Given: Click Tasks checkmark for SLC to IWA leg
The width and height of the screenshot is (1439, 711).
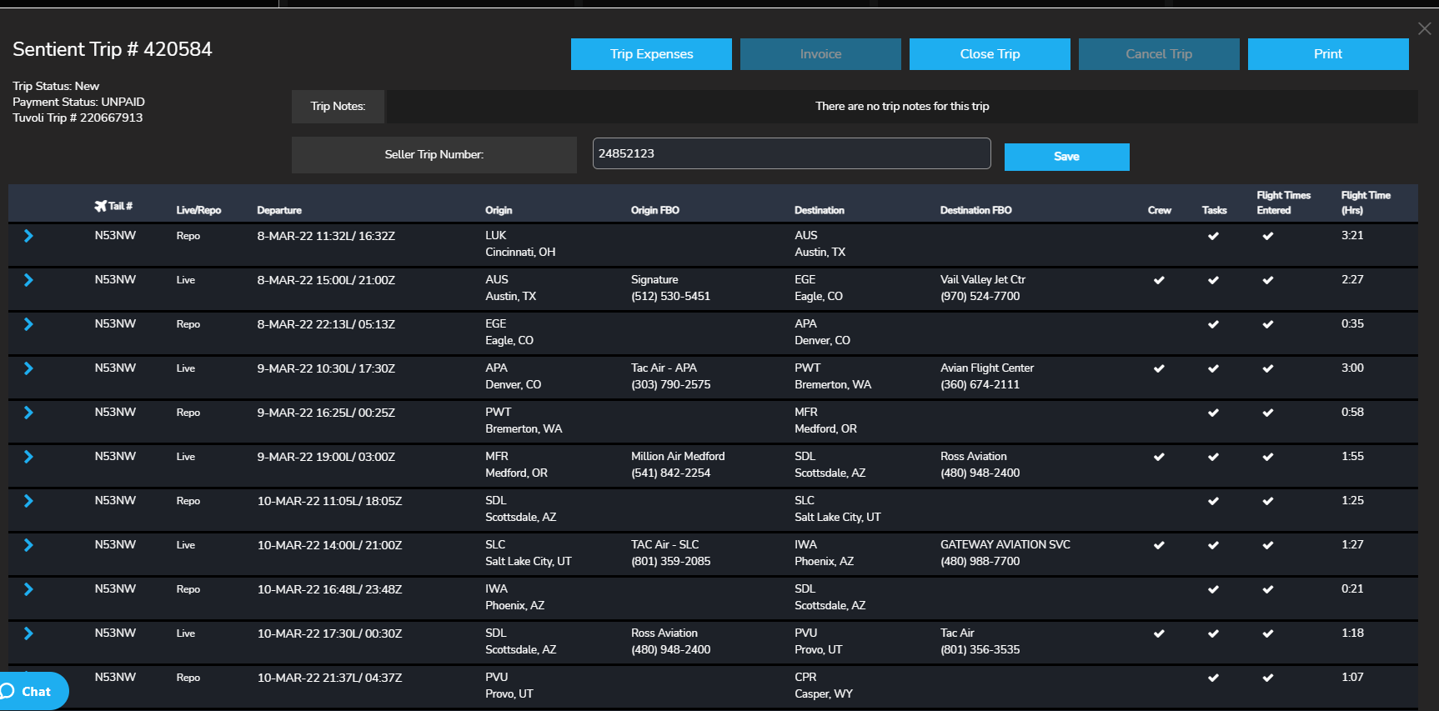Looking at the screenshot, I should (1213, 545).
